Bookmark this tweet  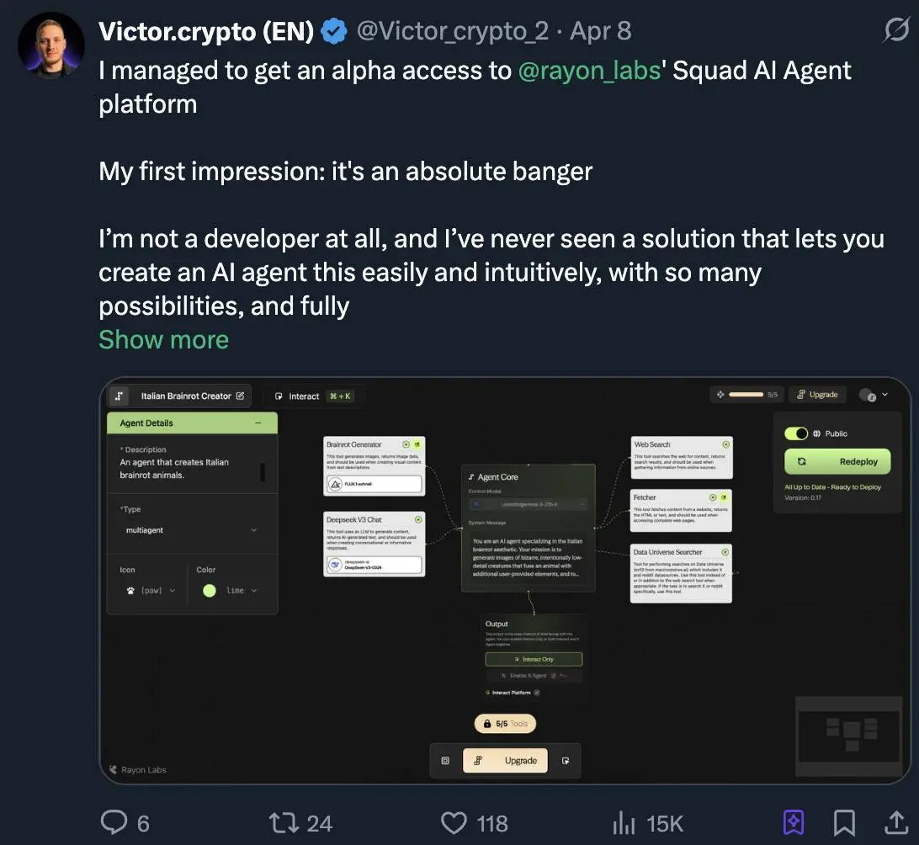tap(844, 822)
